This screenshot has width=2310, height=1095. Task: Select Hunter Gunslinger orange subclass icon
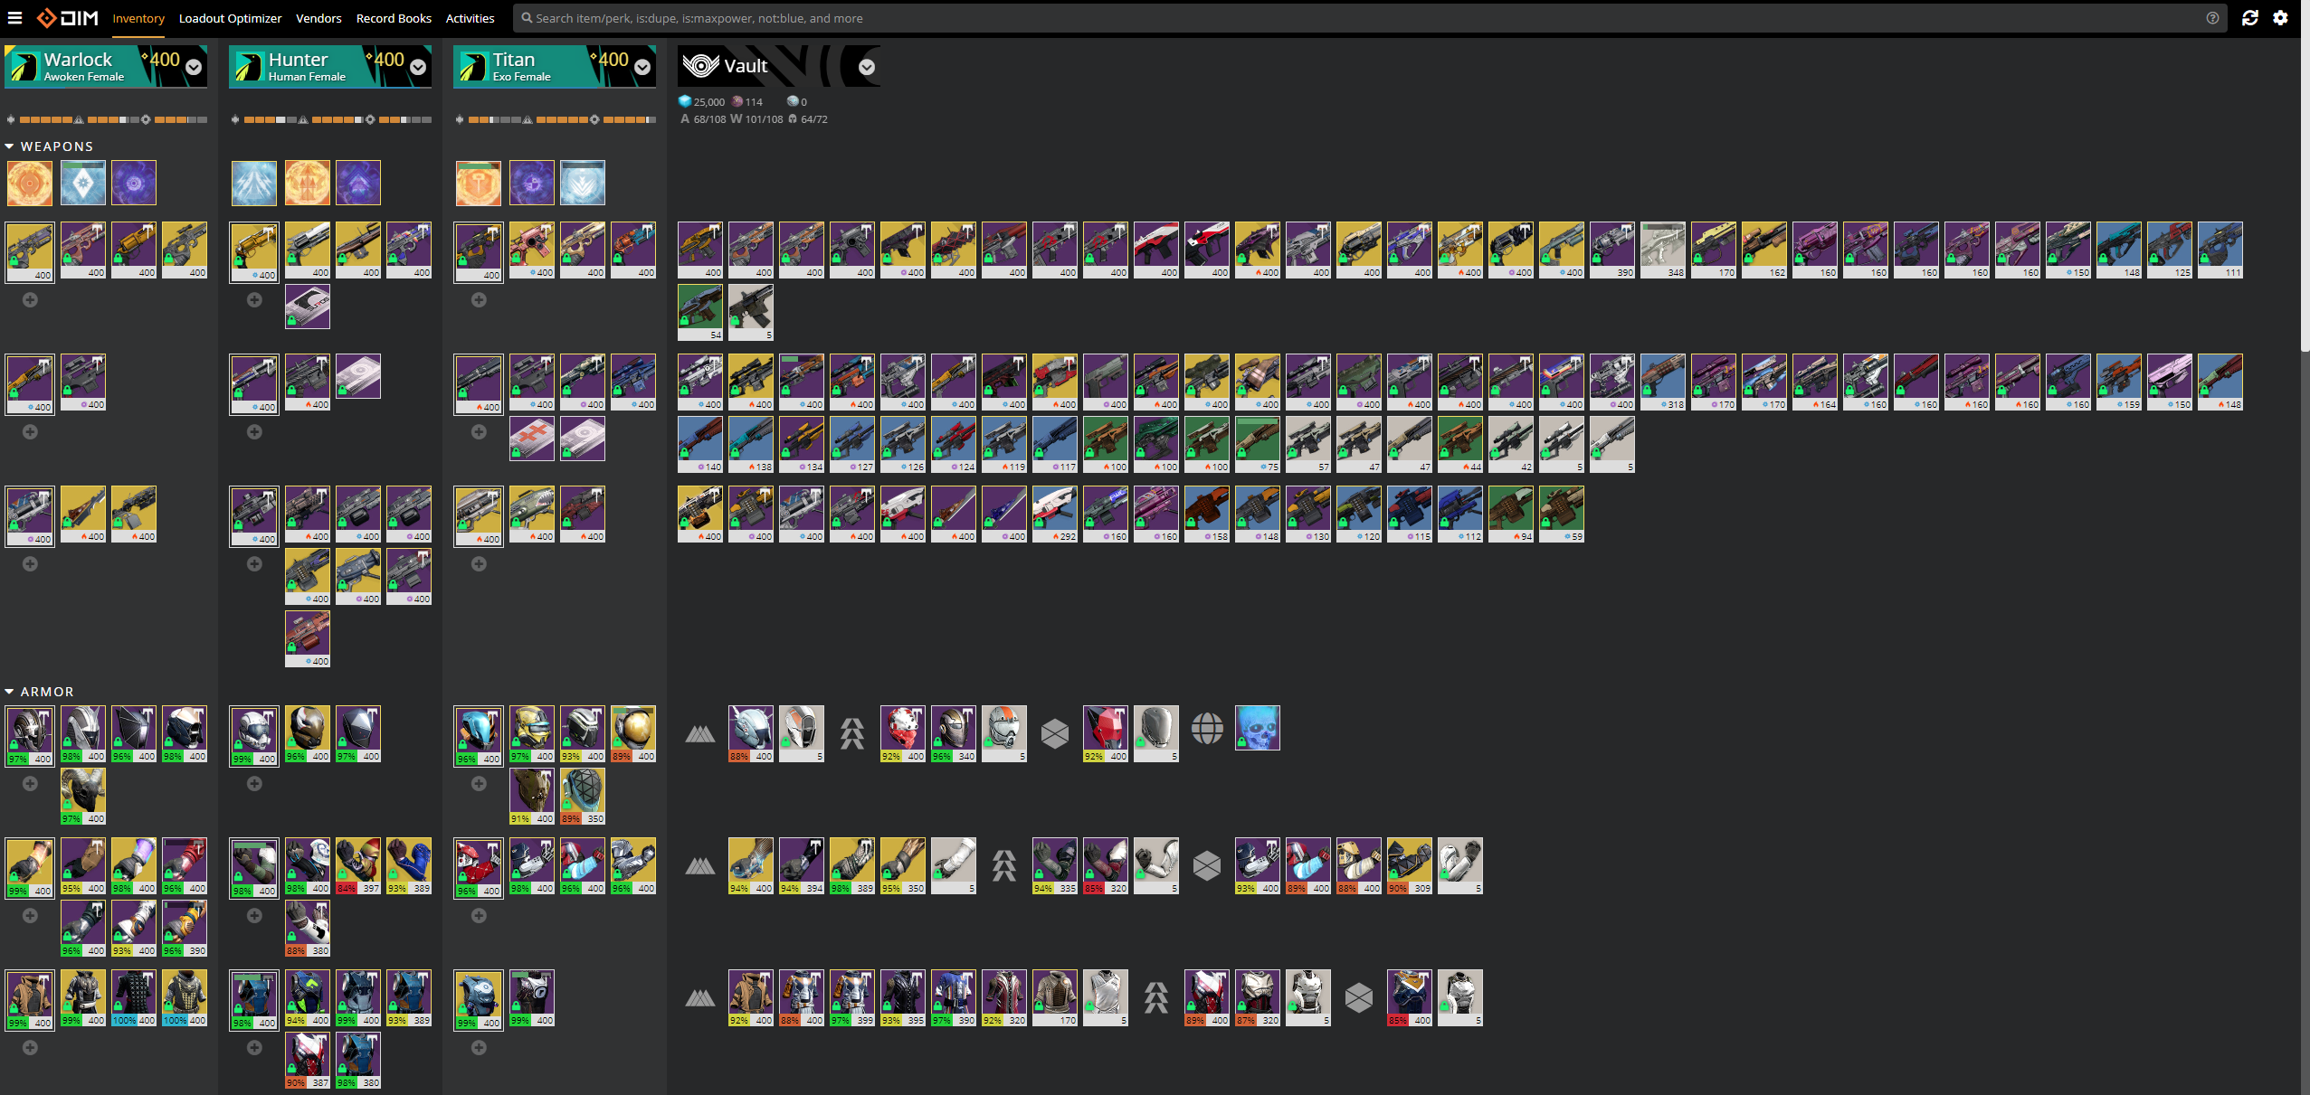[308, 184]
